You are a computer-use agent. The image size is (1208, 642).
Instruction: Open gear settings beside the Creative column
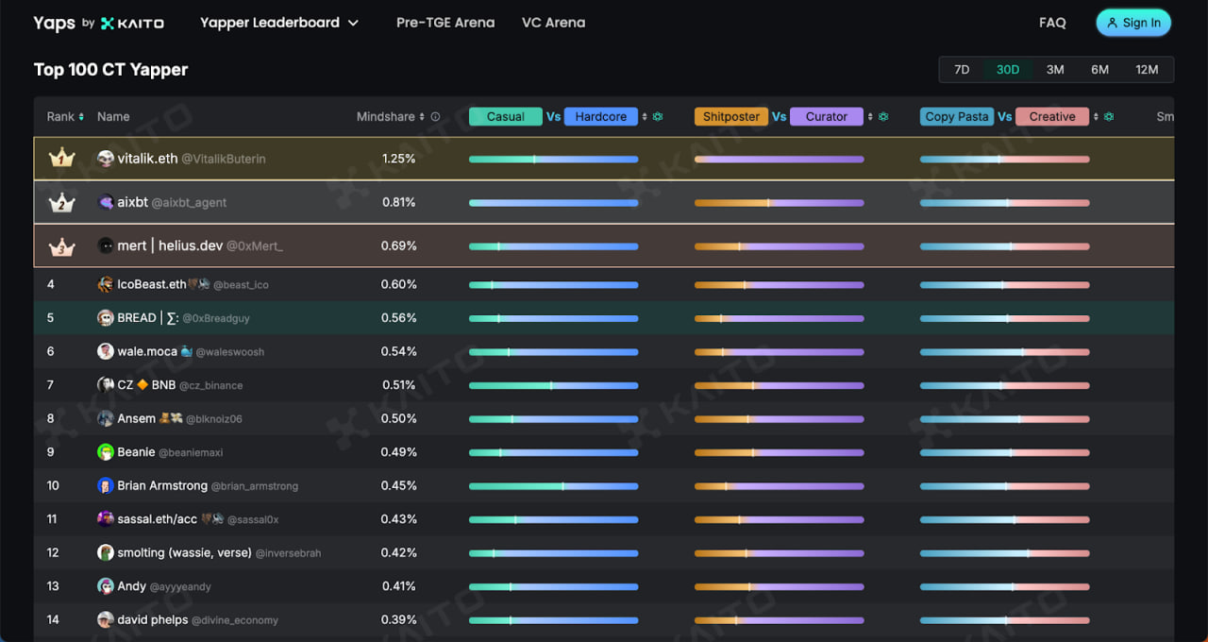point(1109,116)
